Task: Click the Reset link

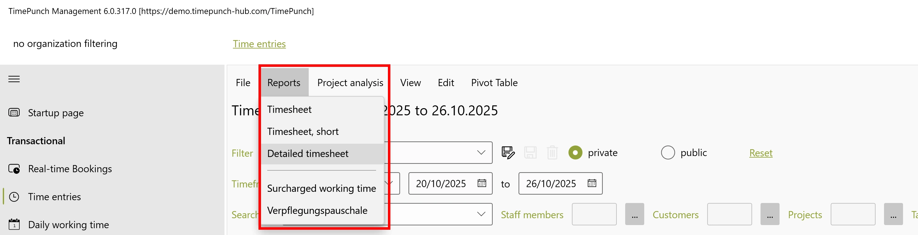Action: (761, 153)
